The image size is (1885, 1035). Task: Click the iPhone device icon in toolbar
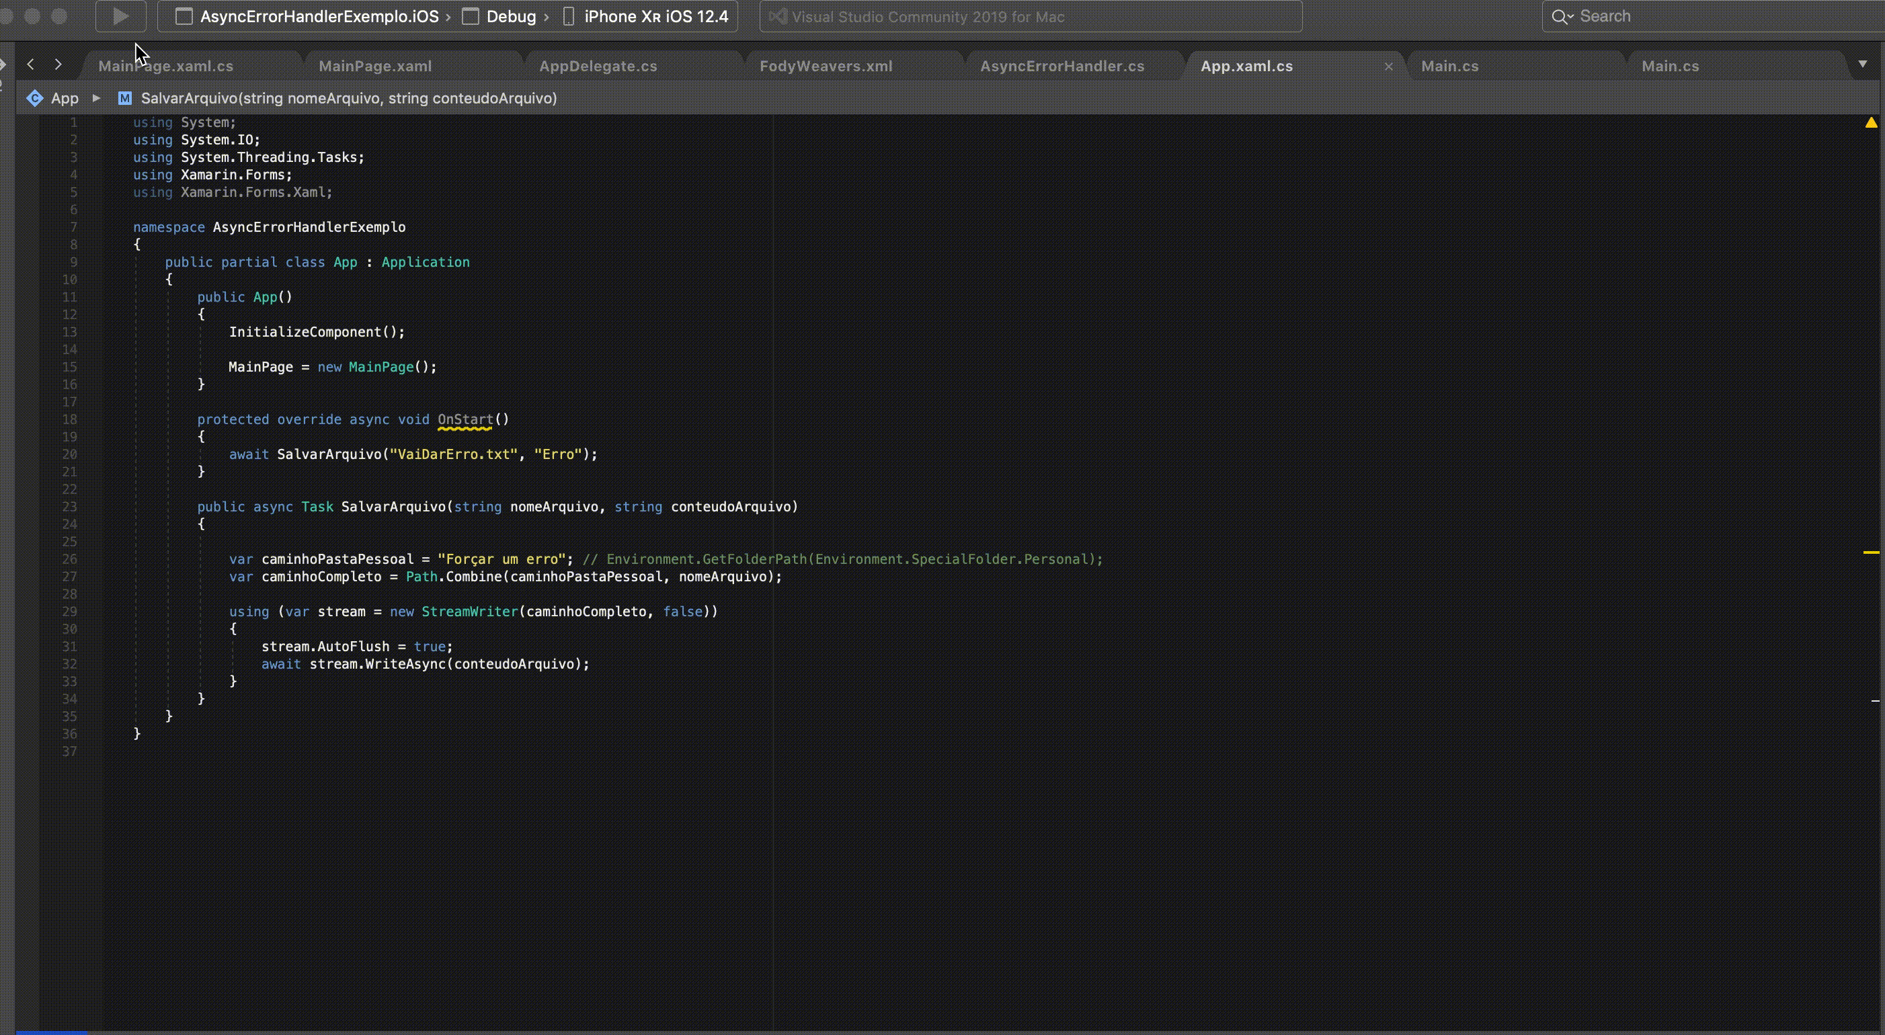pos(568,16)
